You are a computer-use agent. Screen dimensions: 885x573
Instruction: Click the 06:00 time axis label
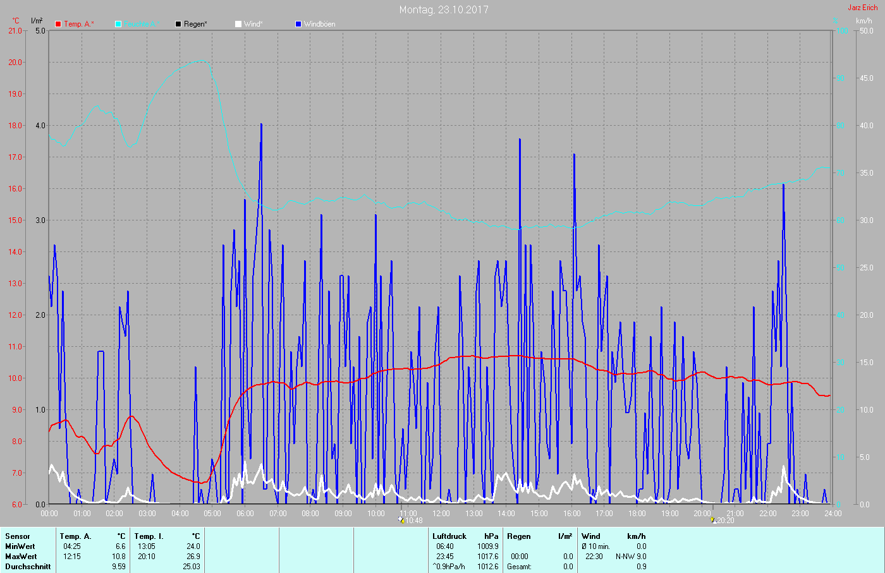[245, 514]
